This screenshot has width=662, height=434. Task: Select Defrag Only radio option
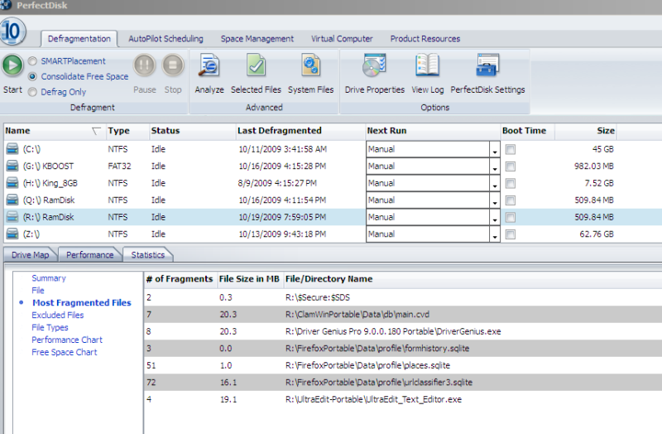pyautogui.click(x=32, y=92)
